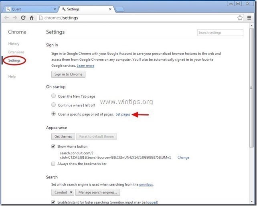Click the Get themes button
Image resolution: width=257 pixels, height=206 pixels.
point(63,136)
